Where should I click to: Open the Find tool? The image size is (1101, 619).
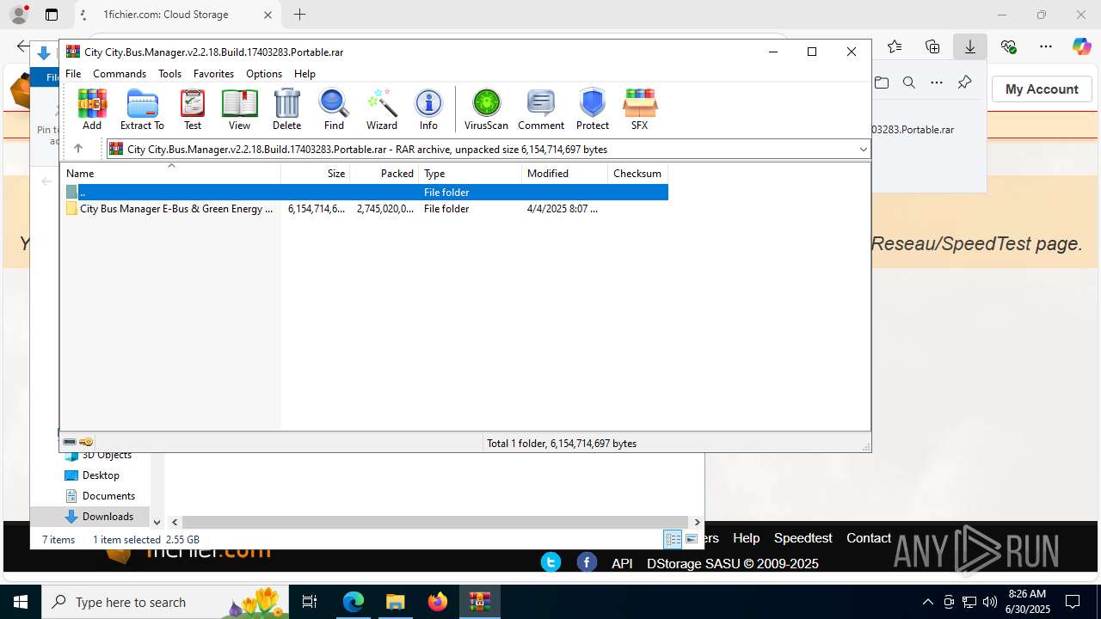(x=334, y=109)
